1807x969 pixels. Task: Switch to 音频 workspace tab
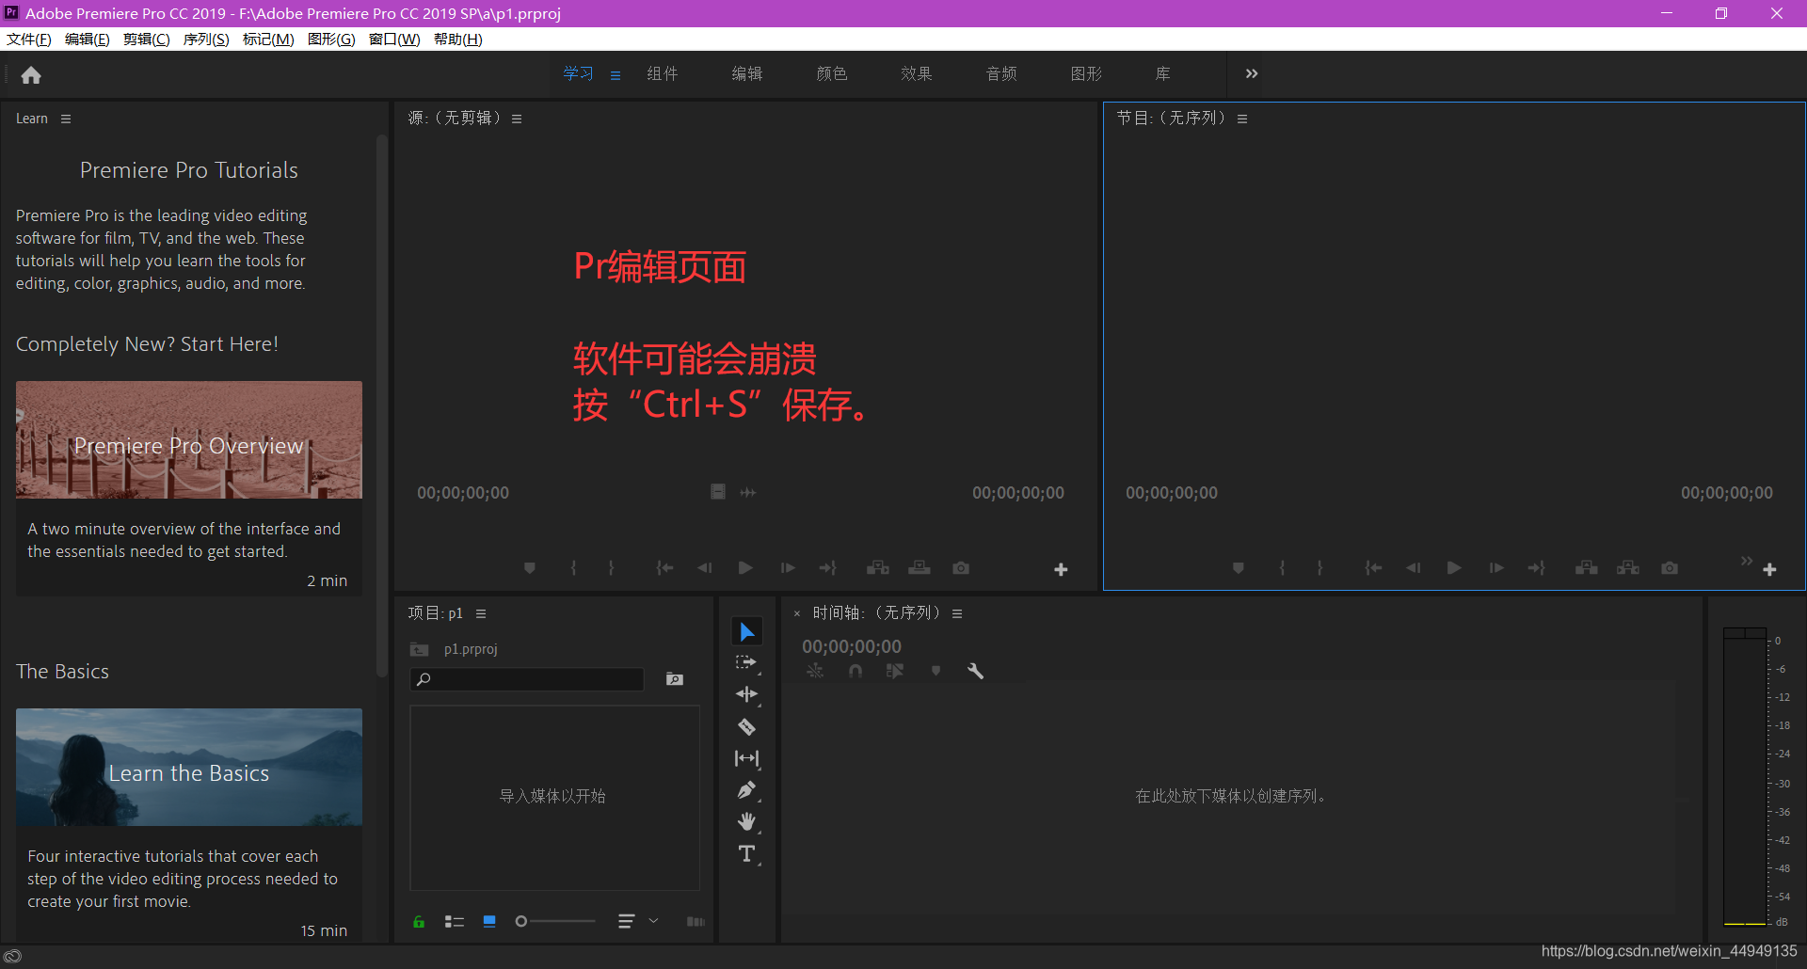(x=1001, y=74)
